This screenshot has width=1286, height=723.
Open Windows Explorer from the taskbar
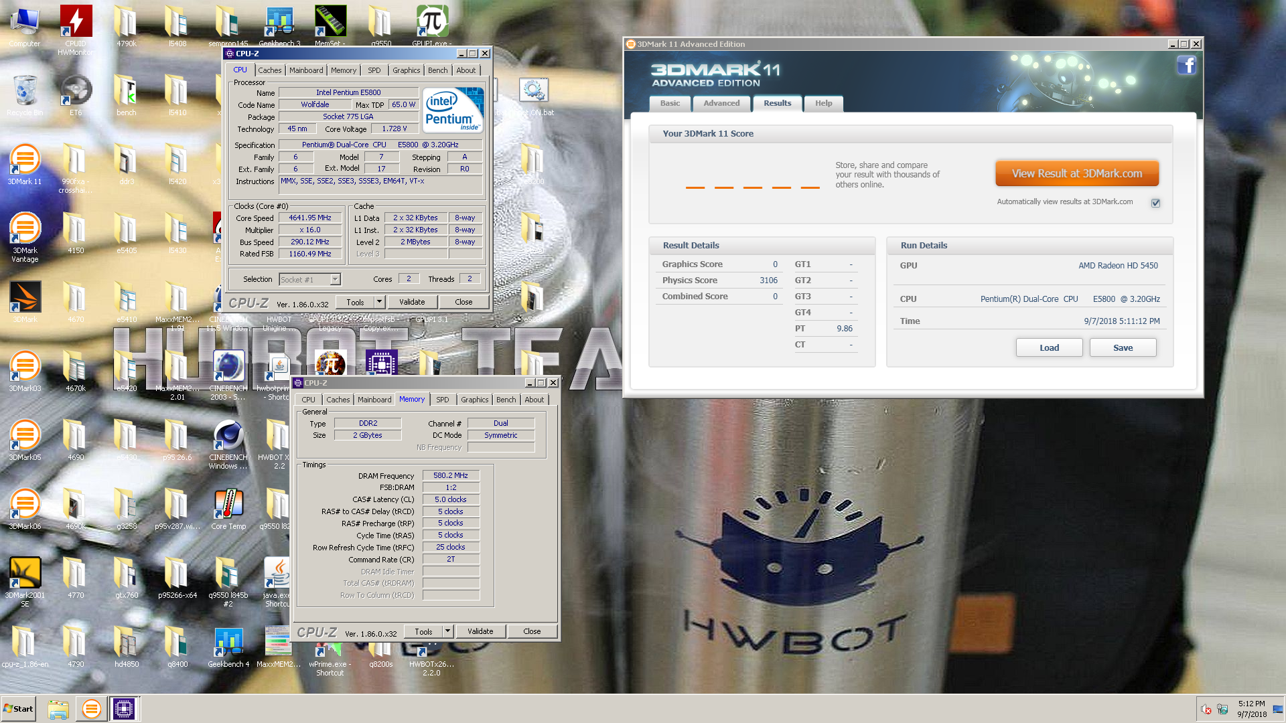[58, 709]
